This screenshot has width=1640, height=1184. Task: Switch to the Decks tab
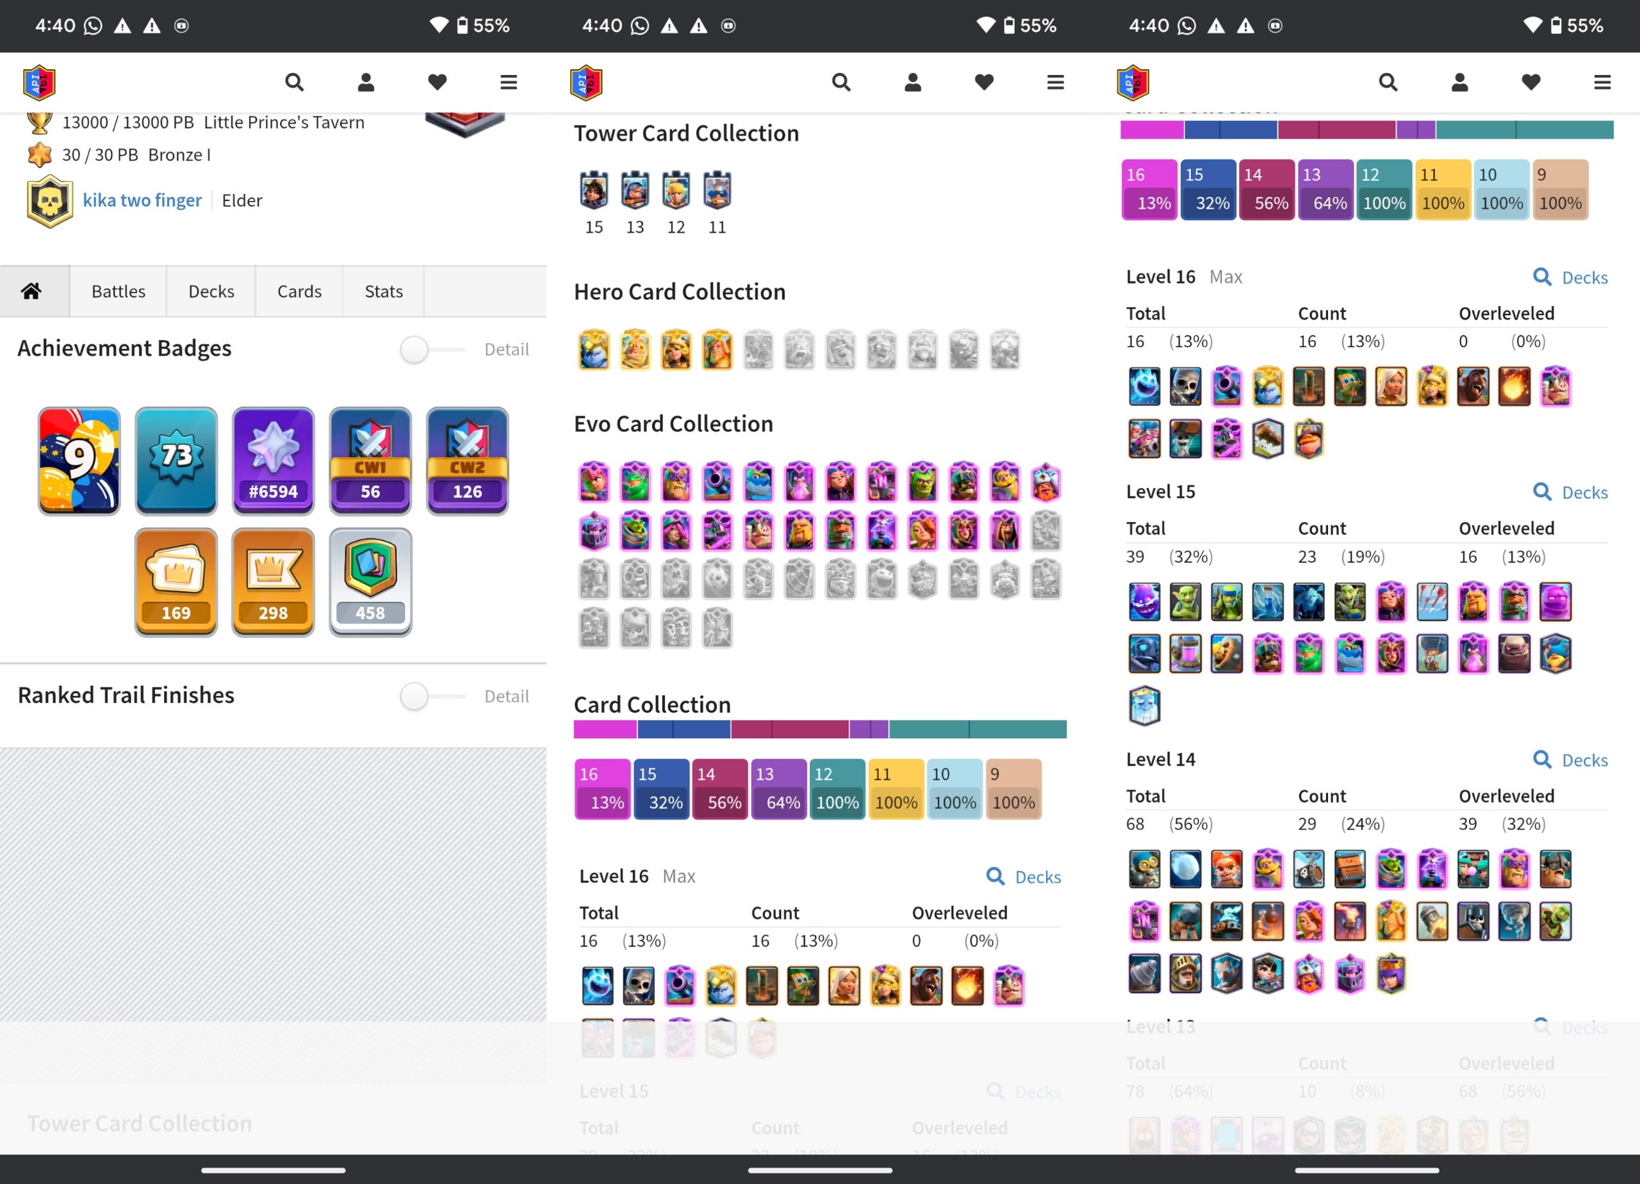coord(211,291)
